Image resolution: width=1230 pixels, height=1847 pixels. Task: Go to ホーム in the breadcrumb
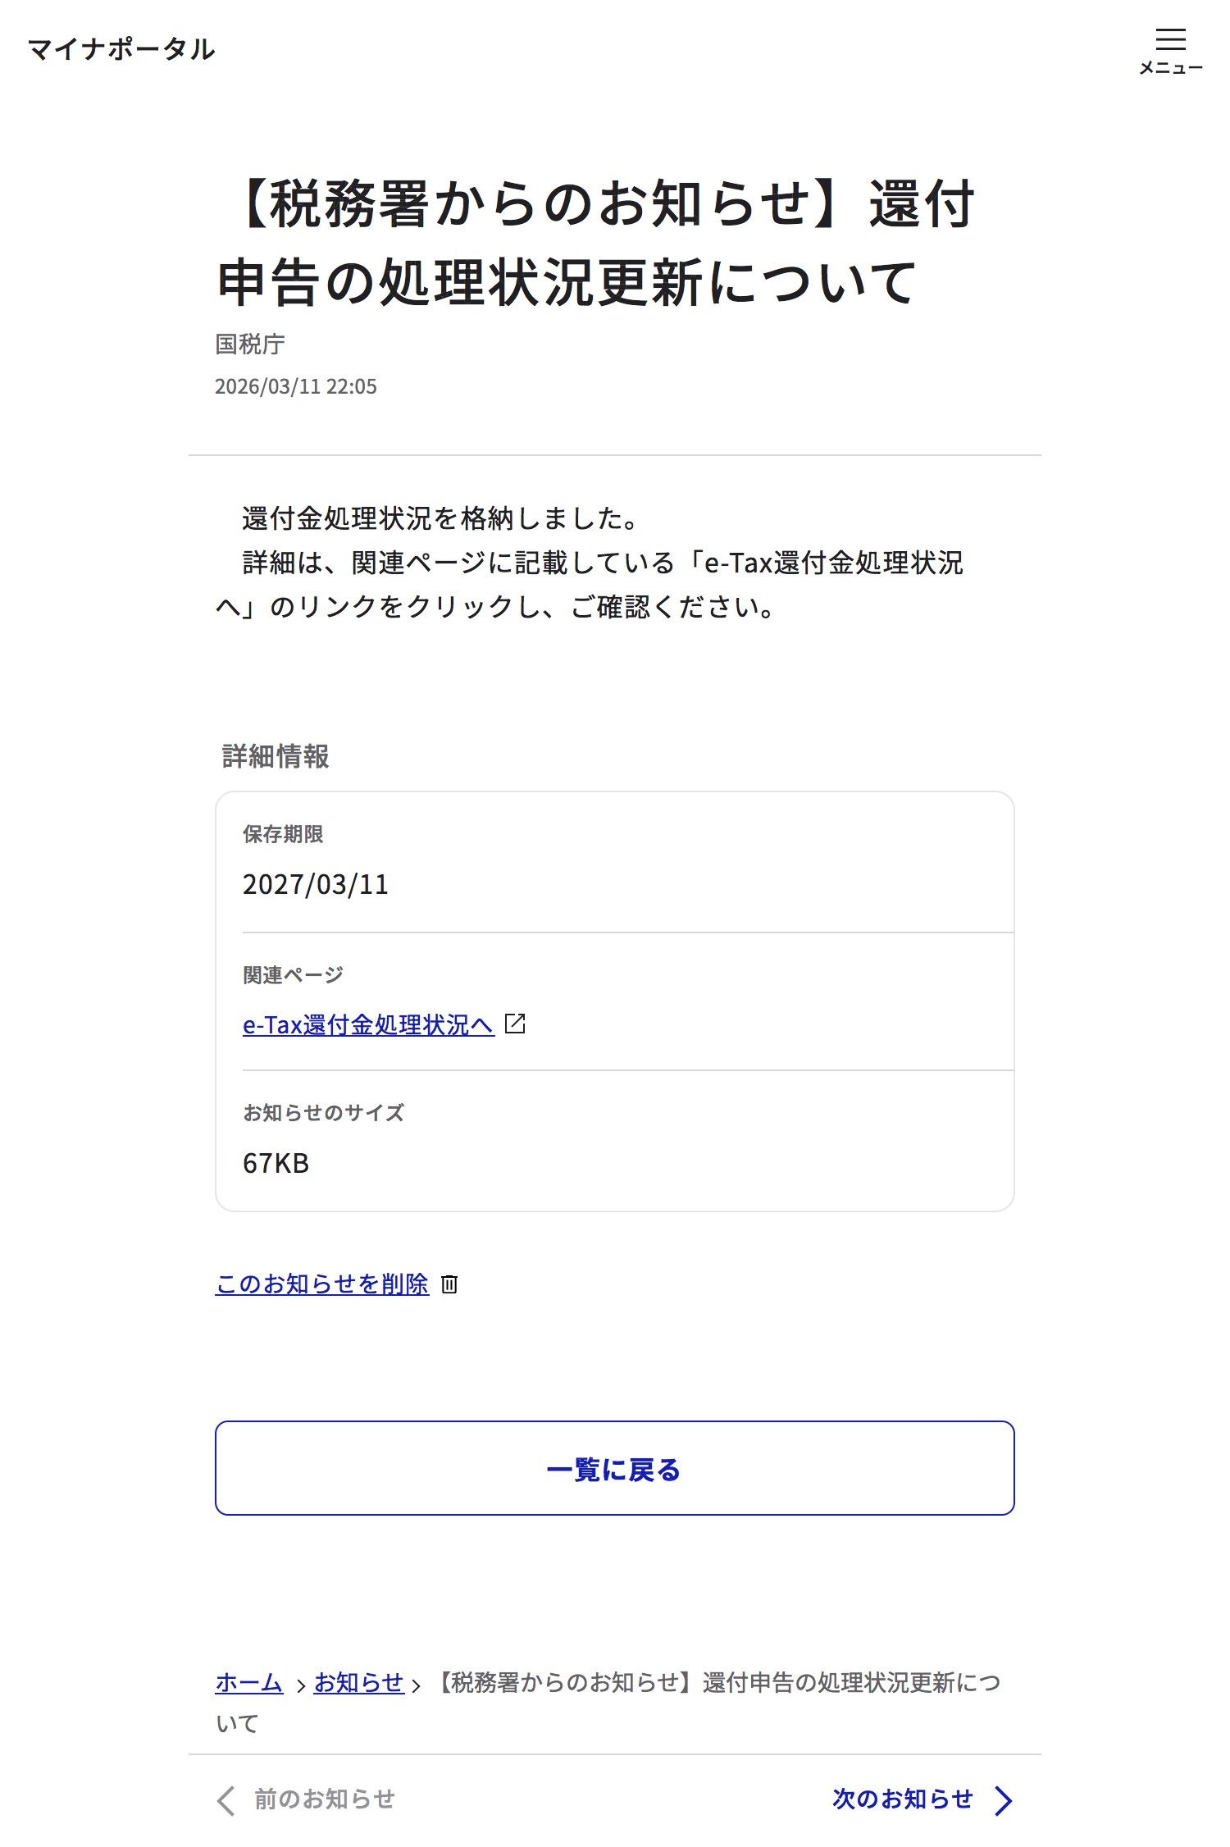[x=248, y=1683]
